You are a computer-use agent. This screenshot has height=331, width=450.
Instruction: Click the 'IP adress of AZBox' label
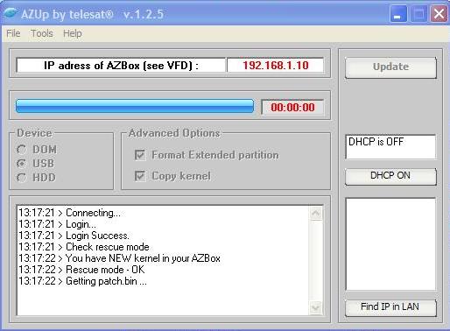(x=121, y=65)
